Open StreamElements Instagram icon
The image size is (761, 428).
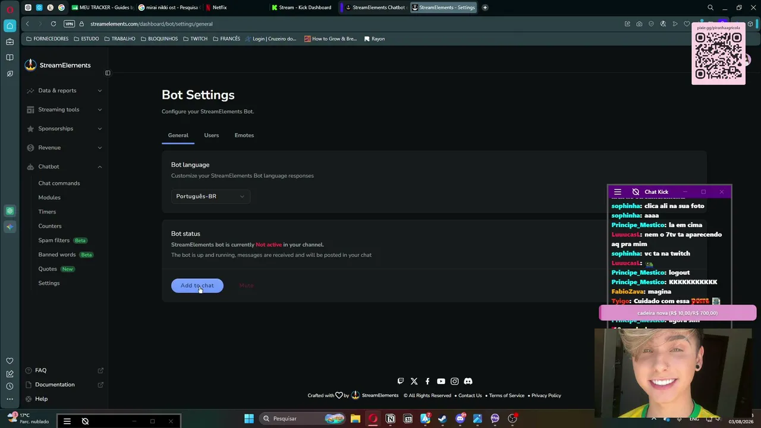pyautogui.click(x=455, y=381)
